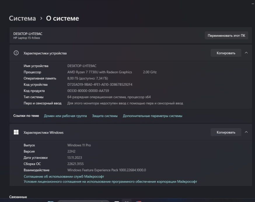The width and height of the screenshot is (255, 202).
Task: Select the HP Laptop 15-fc0xxx model text
Action: click(27, 38)
